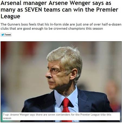Click the word Arsenal starting the headline

coord(11,3)
